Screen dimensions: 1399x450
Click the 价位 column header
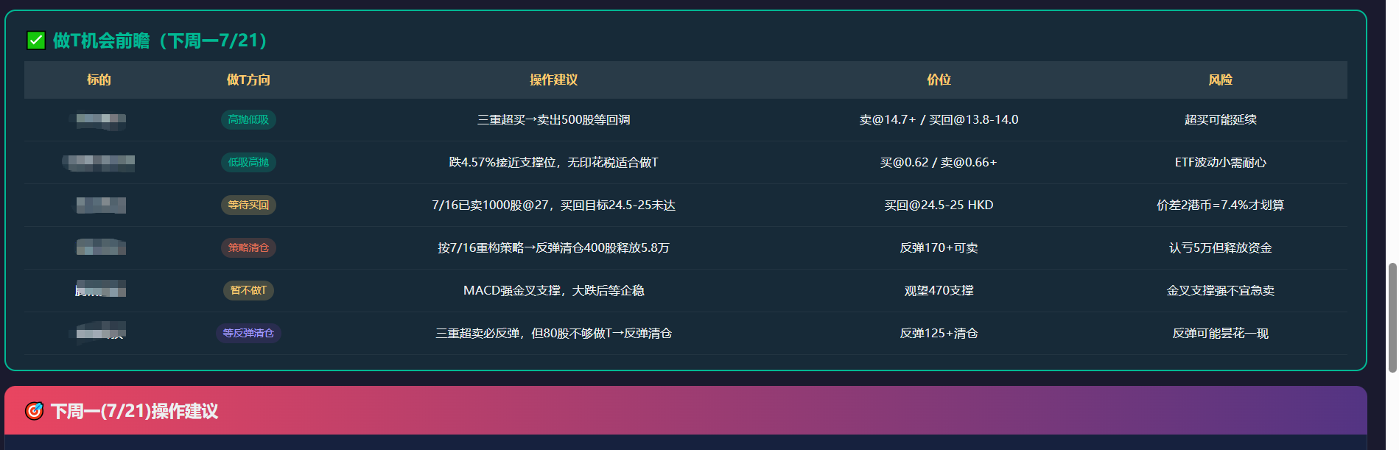(939, 80)
